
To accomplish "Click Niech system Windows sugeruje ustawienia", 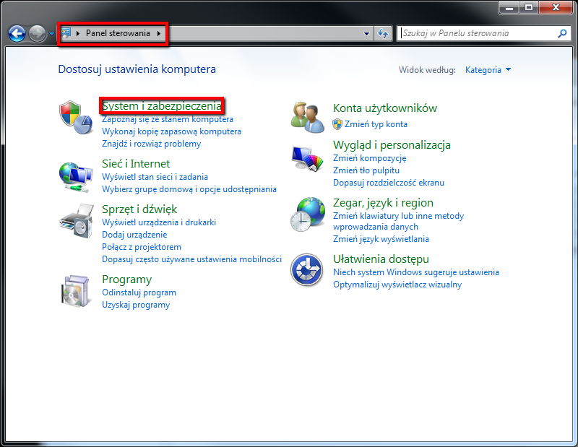I will tap(416, 272).
